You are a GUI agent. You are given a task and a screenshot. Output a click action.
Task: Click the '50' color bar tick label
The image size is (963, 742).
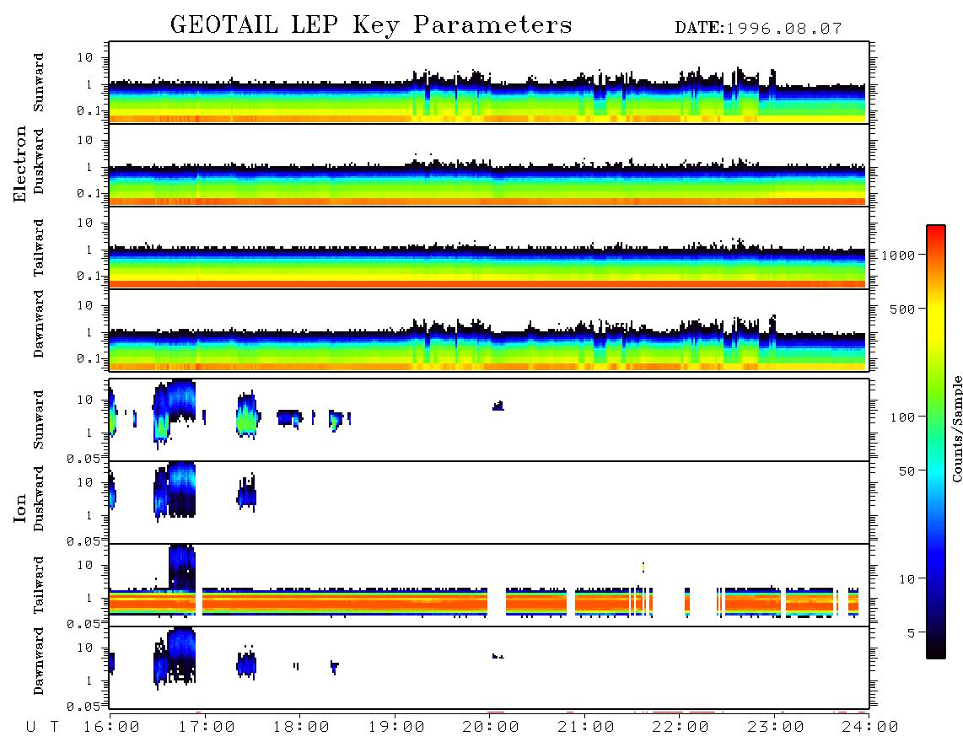(907, 471)
